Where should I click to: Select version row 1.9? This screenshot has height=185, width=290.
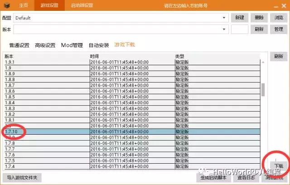tap(132, 68)
